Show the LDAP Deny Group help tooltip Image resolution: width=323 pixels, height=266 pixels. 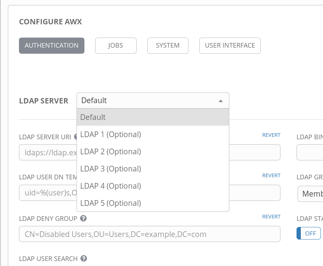pos(83,218)
